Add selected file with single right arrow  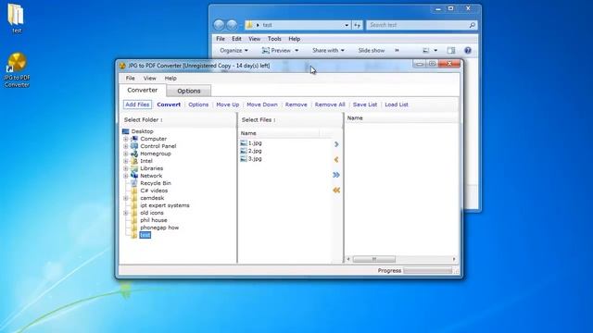[336, 144]
